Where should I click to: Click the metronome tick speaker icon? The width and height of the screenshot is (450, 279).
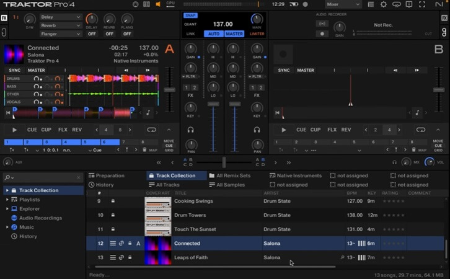(x=158, y=4)
